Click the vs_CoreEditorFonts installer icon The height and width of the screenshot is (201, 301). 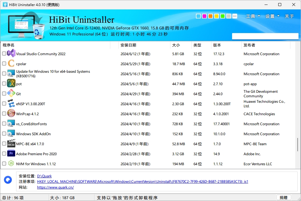tap(11, 124)
